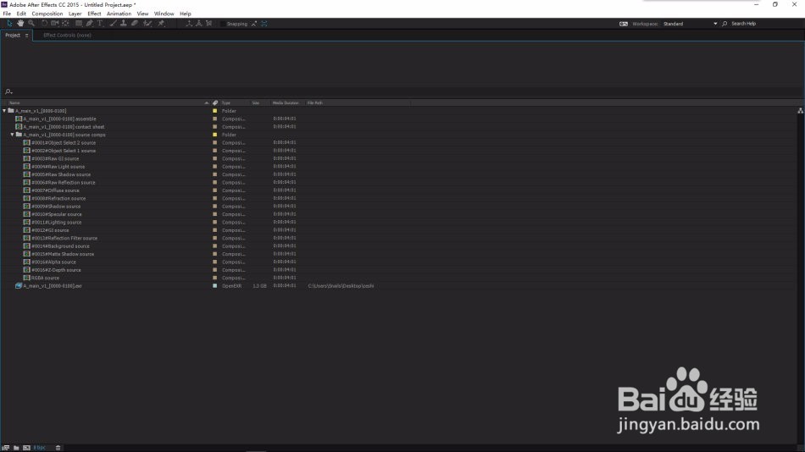Select the Clone Stamp tool

coord(123,24)
